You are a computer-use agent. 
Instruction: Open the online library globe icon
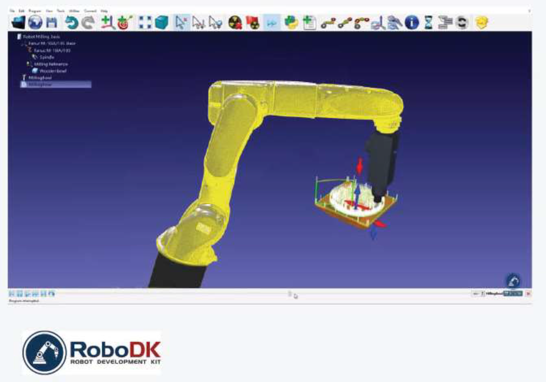tap(35, 22)
